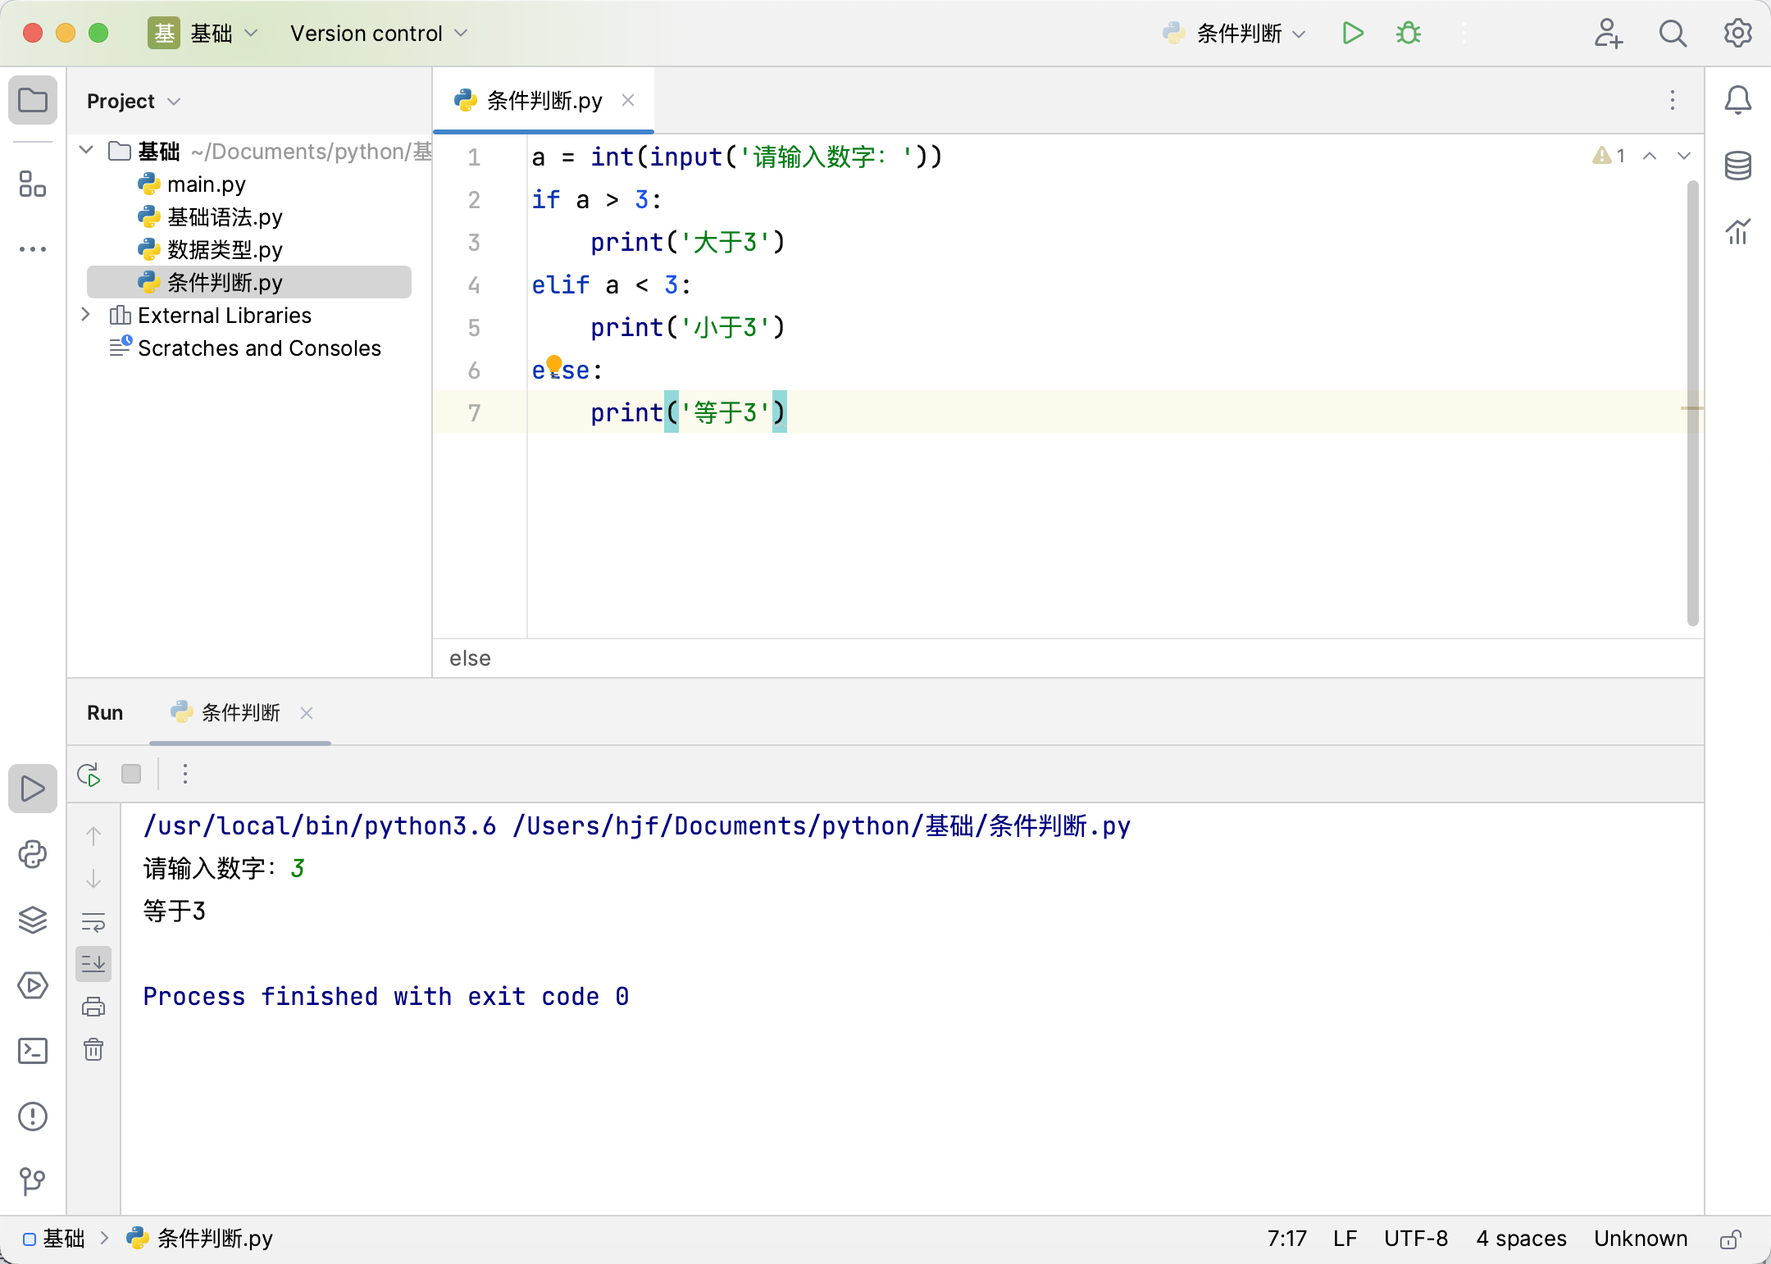Open Run panel more options
Image resolution: width=1771 pixels, height=1264 pixels.
tap(185, 774)
